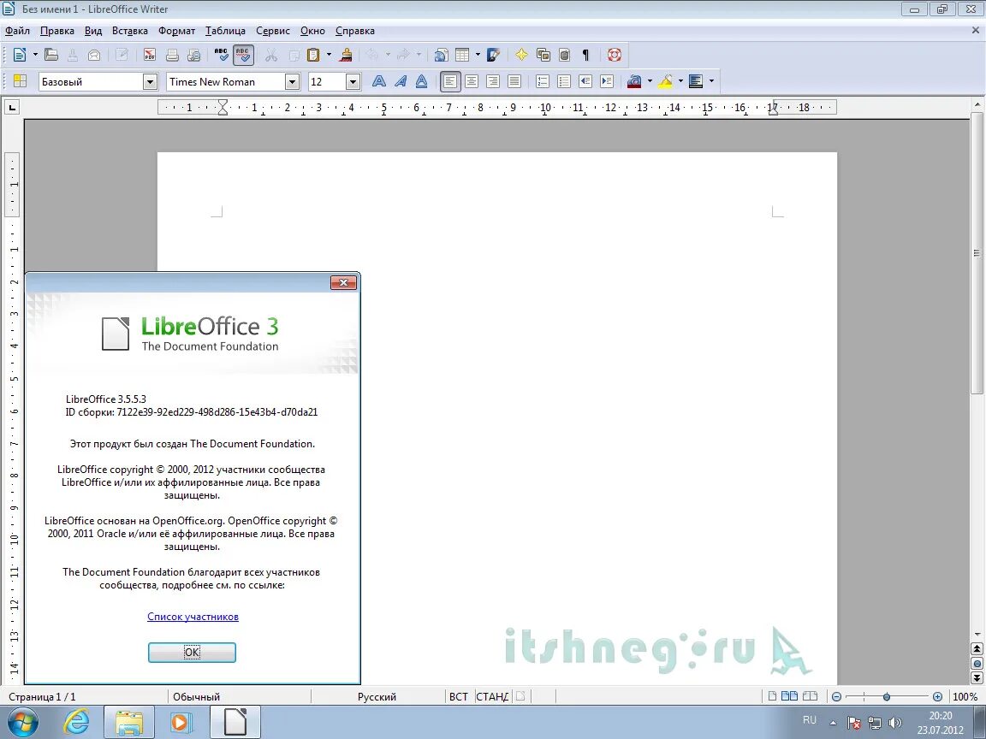Viewport: 986px width, 739px height.
Task: Set paragraph alignment to left
Action: tap(450, 81)
